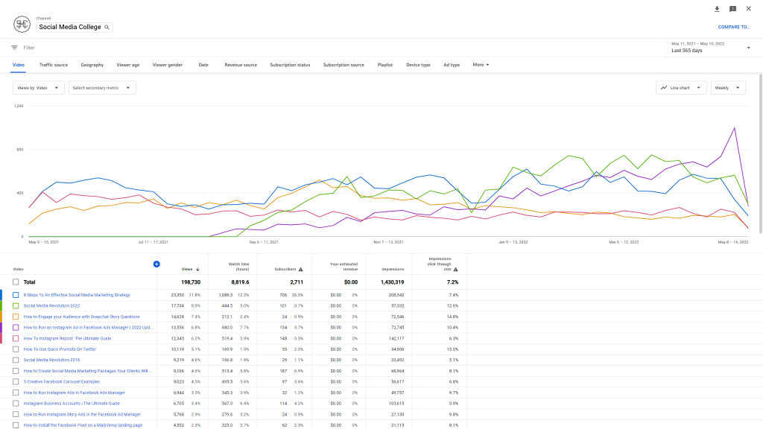763x429 pixels.
Task: Tick How To Use Quick Promote On Twitter checkbox
Action: tap(16, 349)
